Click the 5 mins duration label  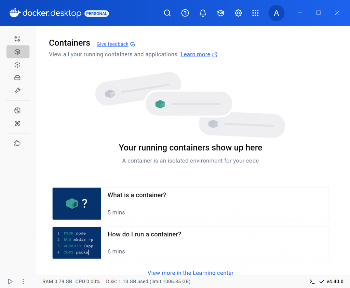click(x=116, y=212)
